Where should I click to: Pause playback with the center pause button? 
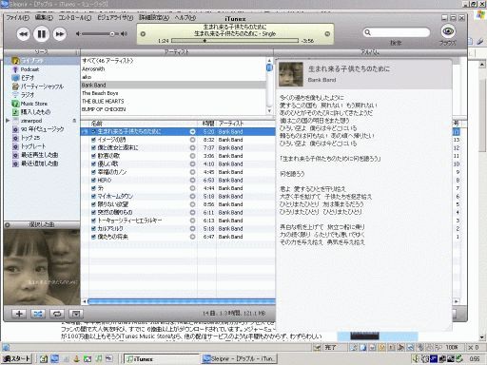(x=42, y=34)
